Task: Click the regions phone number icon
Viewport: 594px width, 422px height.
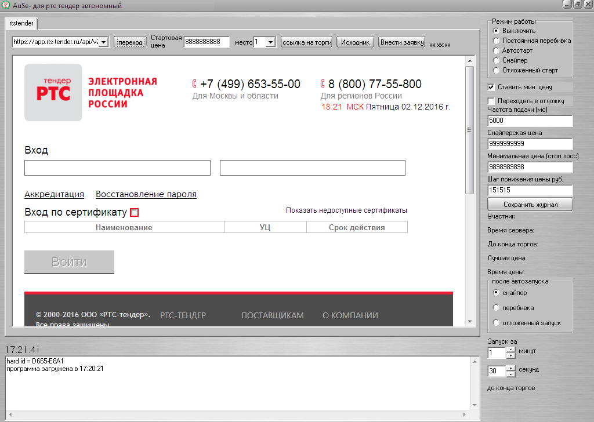Action: 323,84
